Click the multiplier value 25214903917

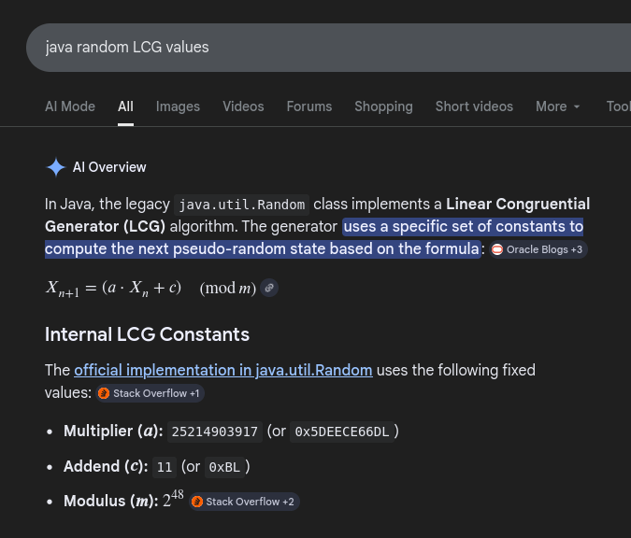click(215, 432)
